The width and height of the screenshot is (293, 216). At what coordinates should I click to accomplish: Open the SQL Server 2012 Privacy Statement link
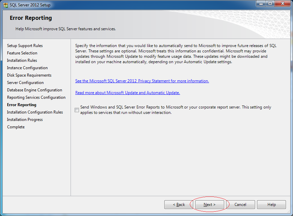click(x=142, y=81)
